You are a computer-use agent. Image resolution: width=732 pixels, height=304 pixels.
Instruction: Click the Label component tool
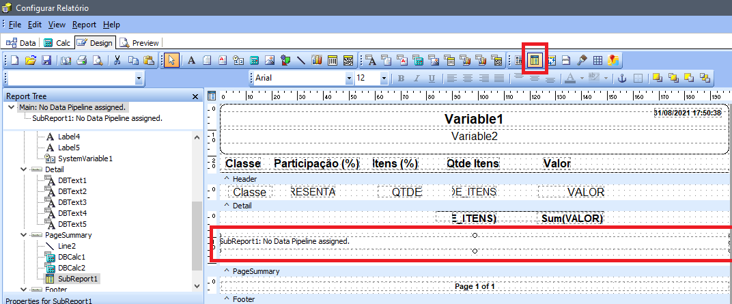tap(192, 60)
